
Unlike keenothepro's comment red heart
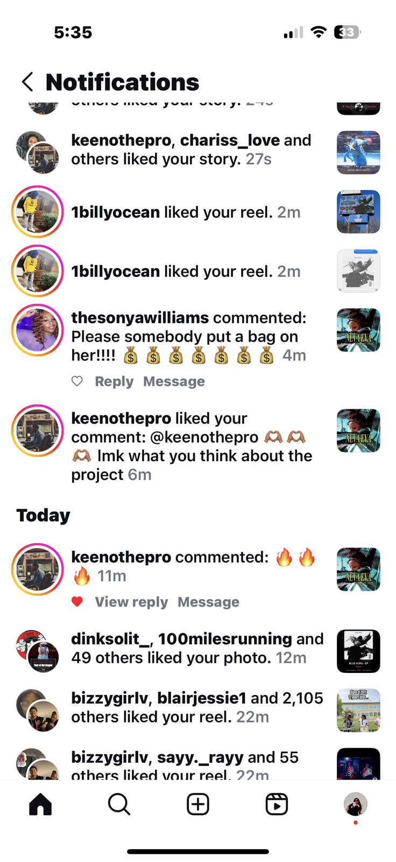[77, 602]
